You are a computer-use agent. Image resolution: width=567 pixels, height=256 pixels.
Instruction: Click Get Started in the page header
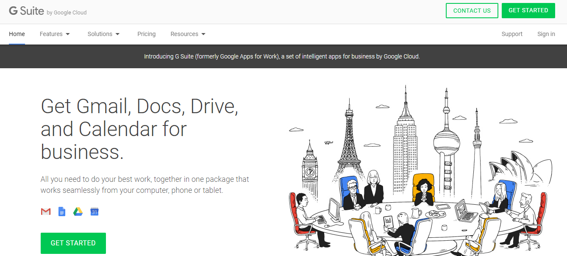[x=528, y=11]
